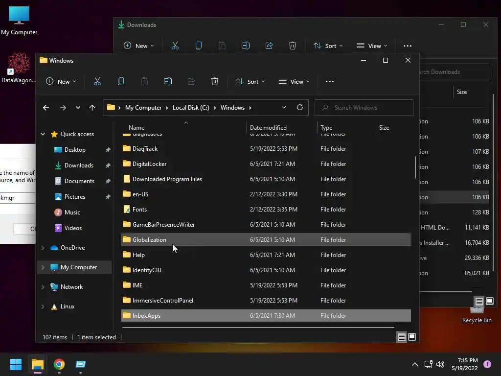Select the Downloaded Program Files folder
The width and height of the screenshot is (501, 376).
coord(266,179)
